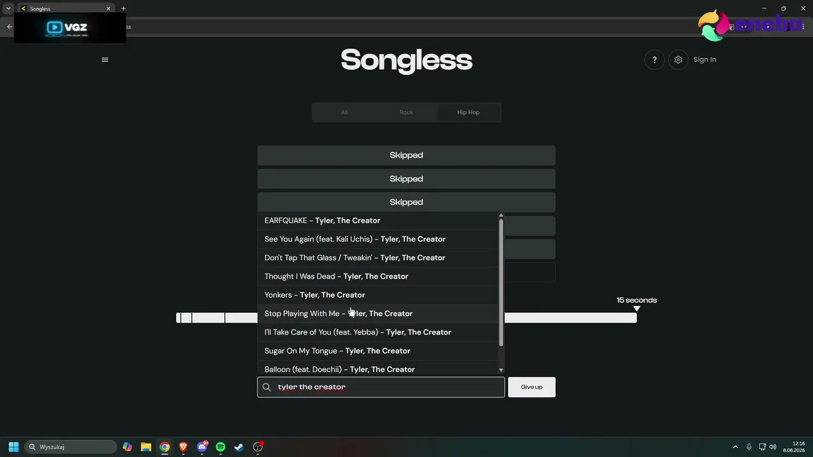Open Brave browser from the taskbar
Screen dimensions: 813x457
click(184, 447)
